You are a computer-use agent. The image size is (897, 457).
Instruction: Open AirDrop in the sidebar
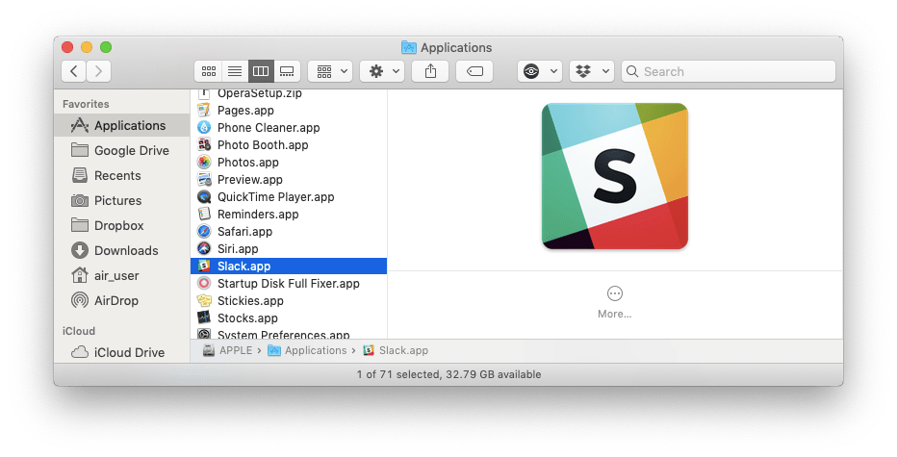click(121, 300)
